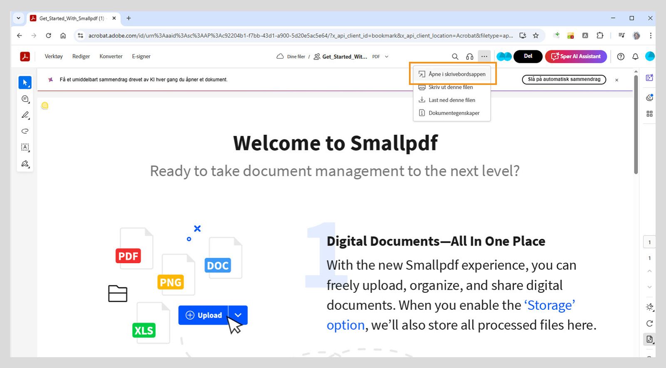Click the Welcome to Smallpdf heading
Viewport: 666px width, 368px height.
pos(335,143)
